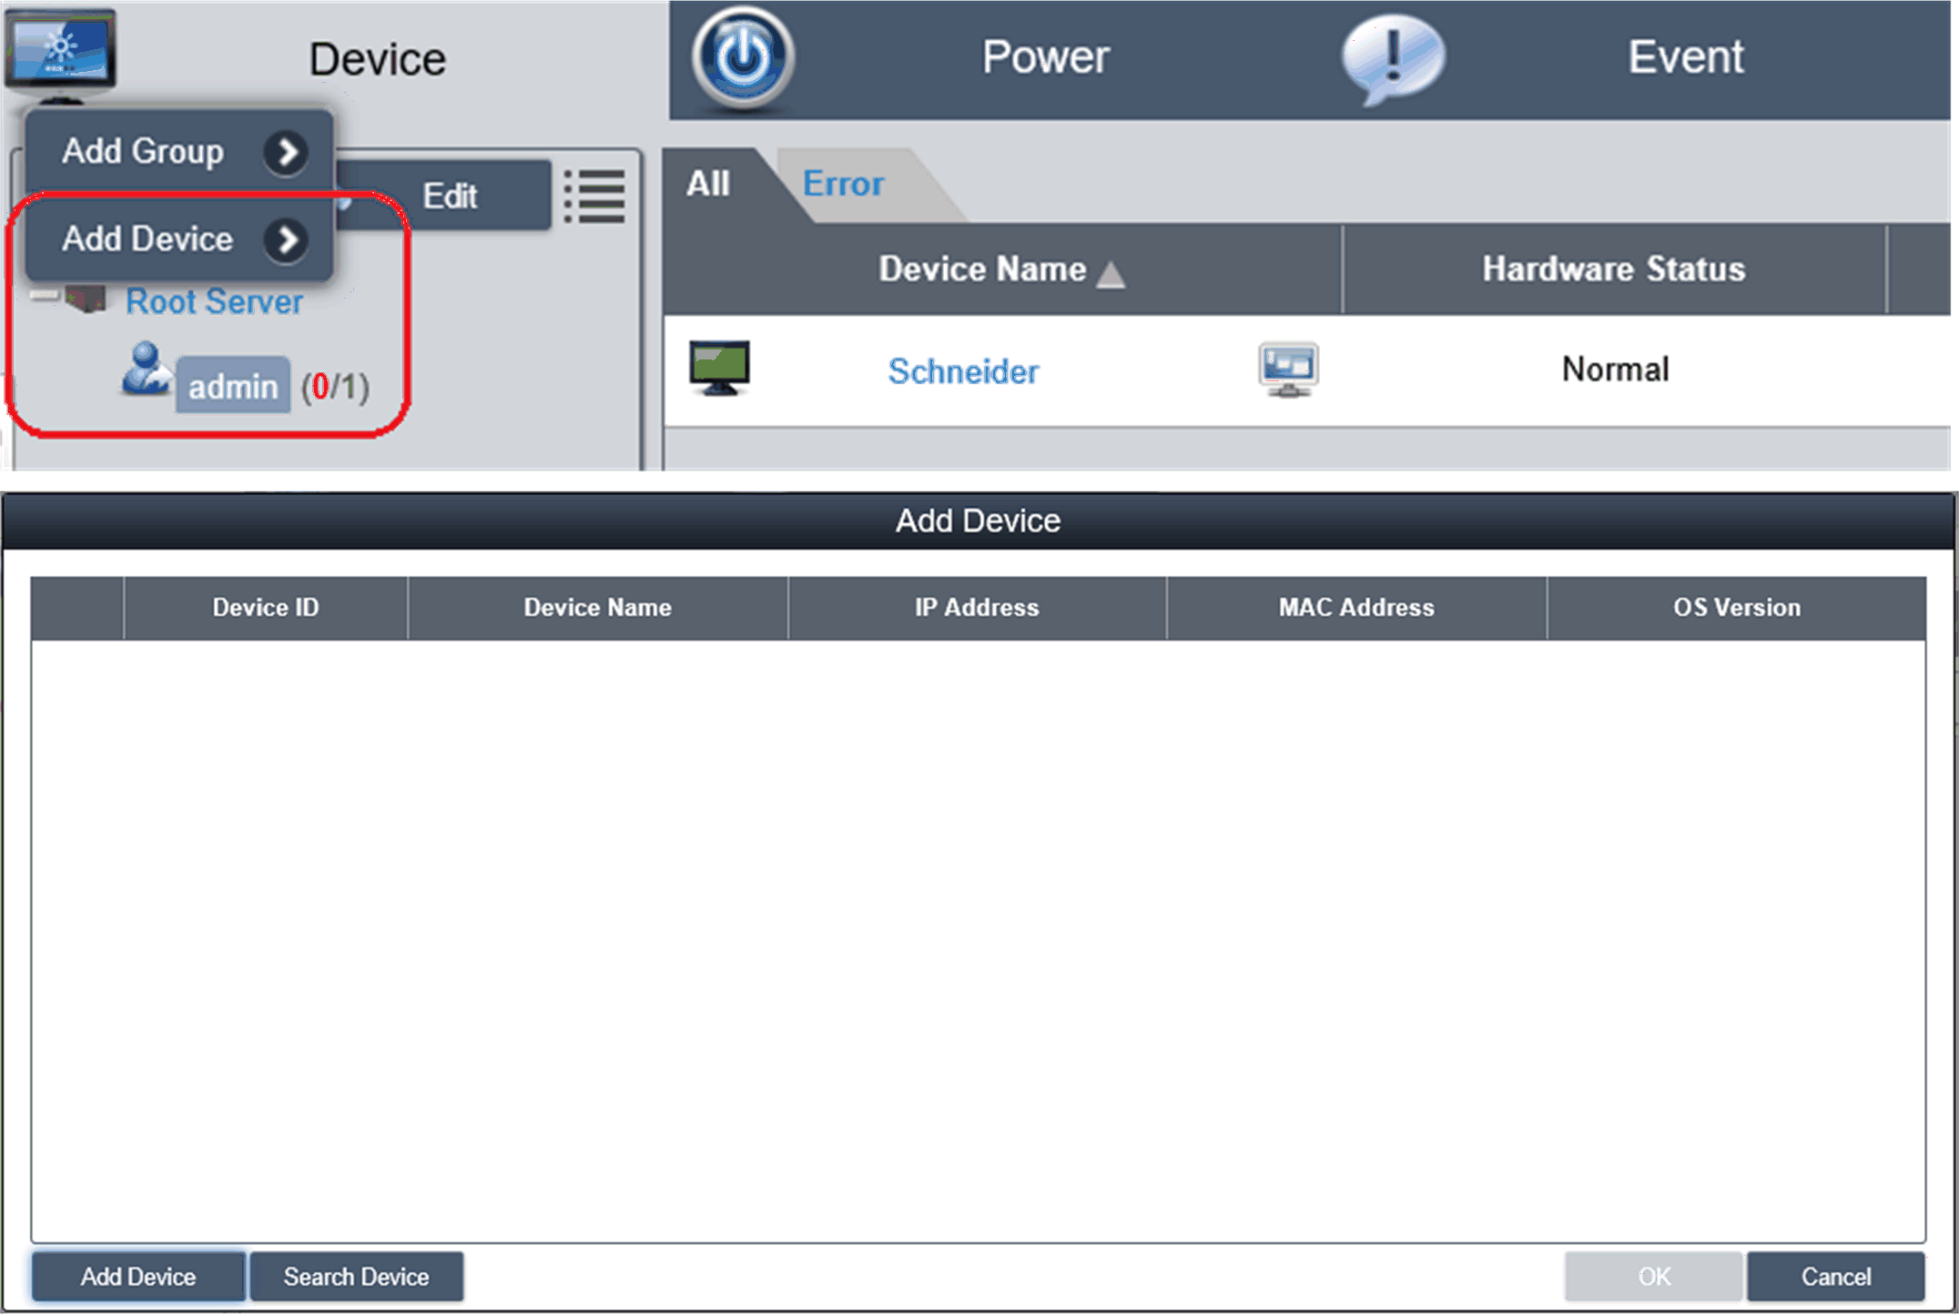Expand the Add Device menu arrow
1959x1314 pixels.
tap(286, 240)
